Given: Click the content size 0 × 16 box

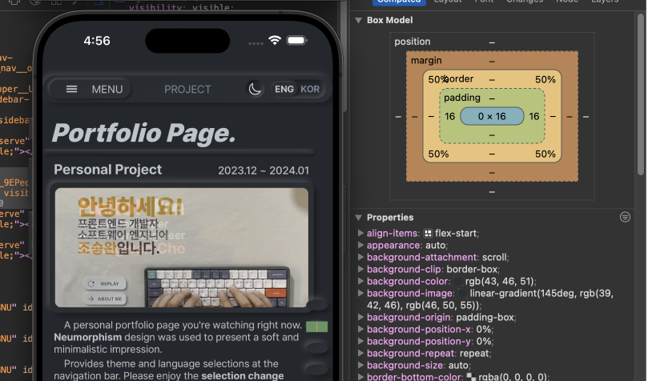Looking at the screenshot, I should [492, 116].
